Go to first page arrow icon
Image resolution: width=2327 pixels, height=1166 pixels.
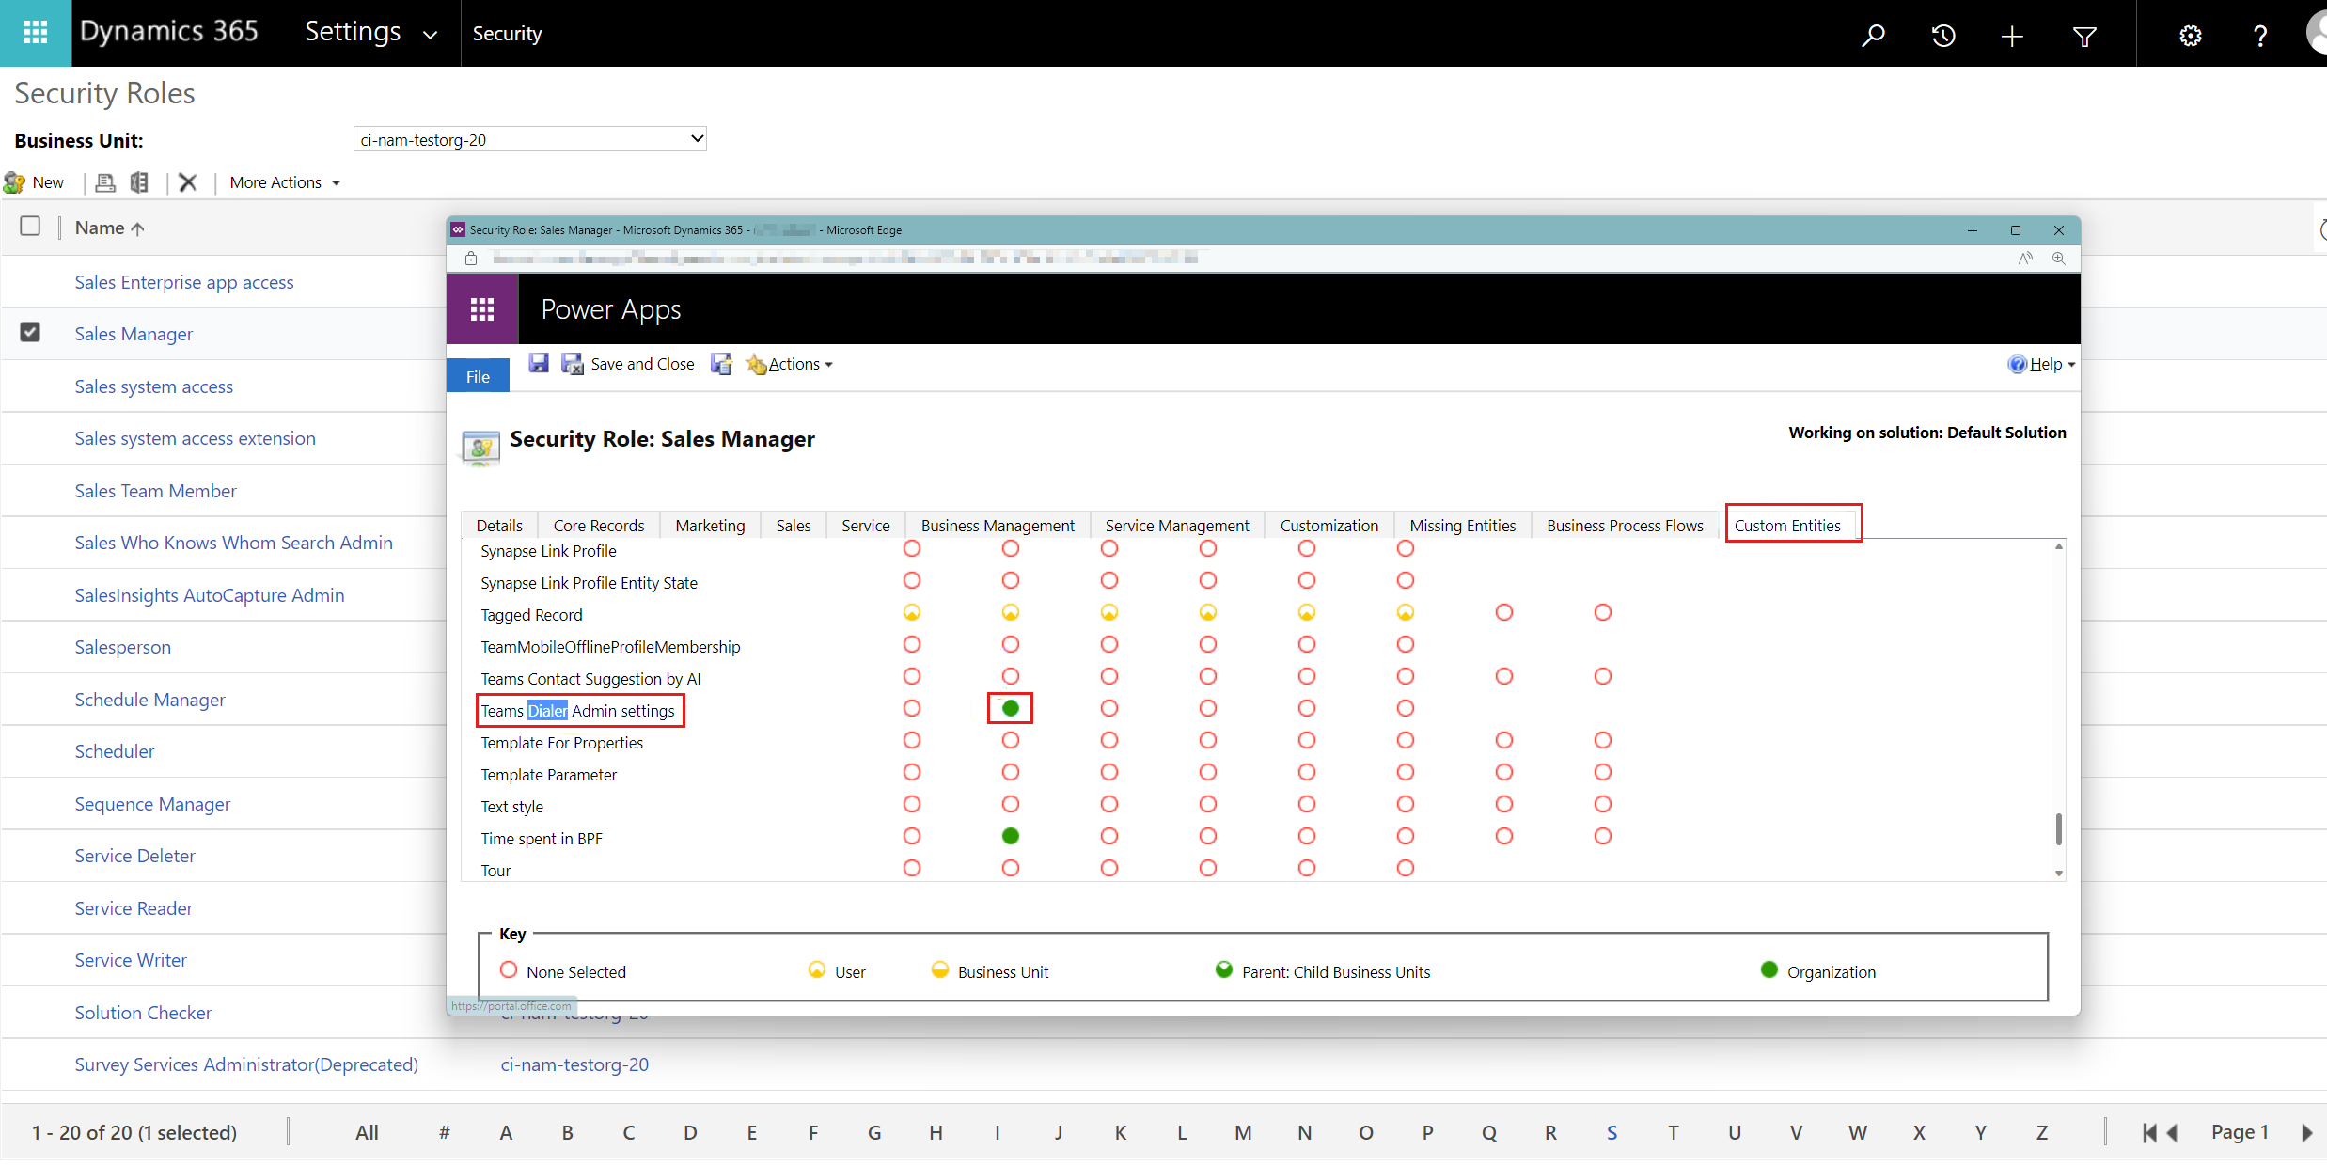pyautogui.click(x=2148, y=1133)
